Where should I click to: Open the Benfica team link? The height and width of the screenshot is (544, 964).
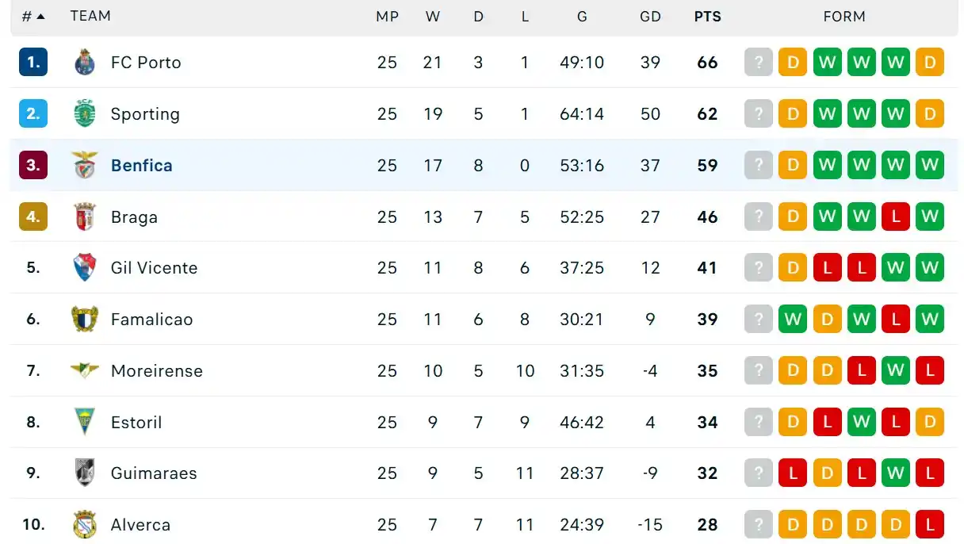tap(142, 165)
